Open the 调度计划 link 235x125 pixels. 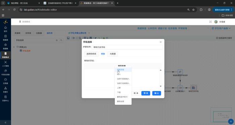coord(162,28)
